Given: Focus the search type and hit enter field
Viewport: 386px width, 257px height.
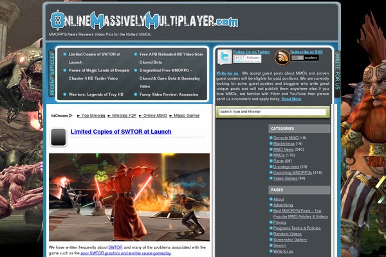Looking at the screenshot, I should click(x=273, y=112).
